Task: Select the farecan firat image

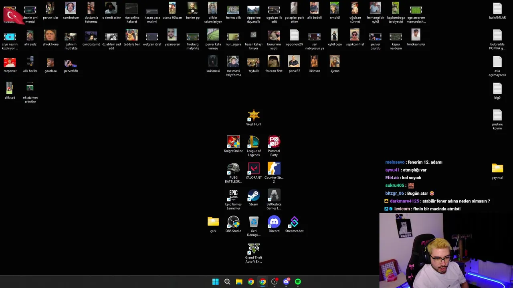Action: click(x=274, y=64)
